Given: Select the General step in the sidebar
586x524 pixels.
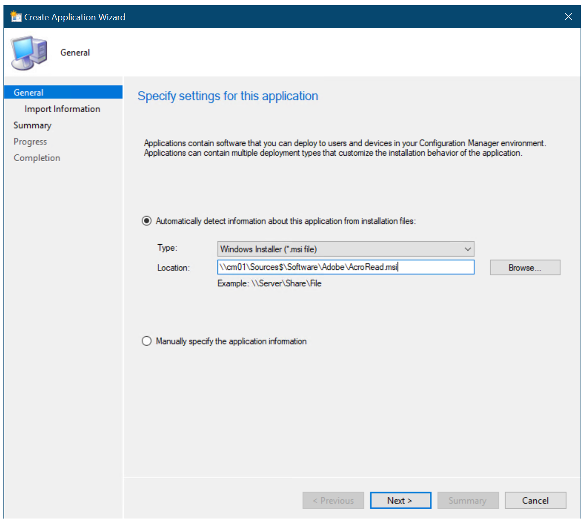Looking at the screenshot, I should point(28,92).
